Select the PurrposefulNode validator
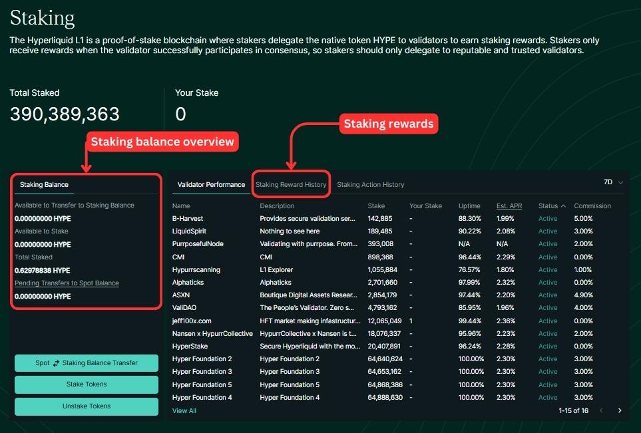Image resolution: width=641 pixels, height=433 pixels. coord(198,244)
